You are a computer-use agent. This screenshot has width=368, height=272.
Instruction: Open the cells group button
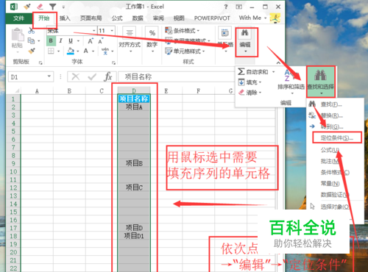[x=225, y=39]
